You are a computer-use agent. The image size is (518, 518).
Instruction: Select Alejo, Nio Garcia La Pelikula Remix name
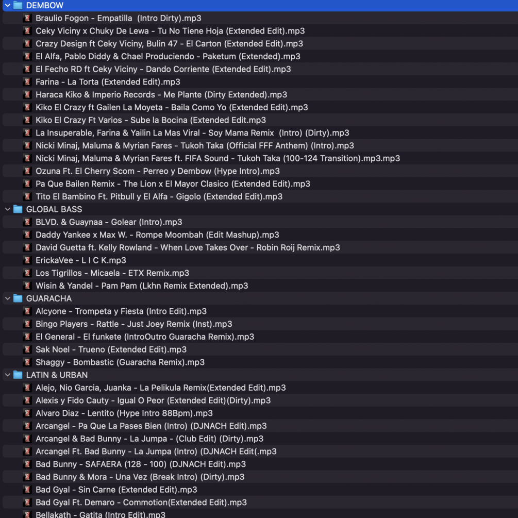pos(160,388)
